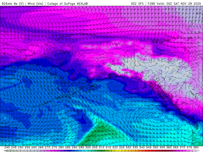Click the 370 value on the color scale
203x152 pixels.
point(182,147)
